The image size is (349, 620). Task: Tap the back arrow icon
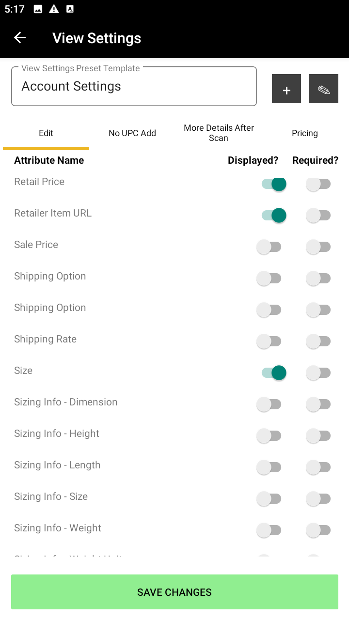pos(20,38)
